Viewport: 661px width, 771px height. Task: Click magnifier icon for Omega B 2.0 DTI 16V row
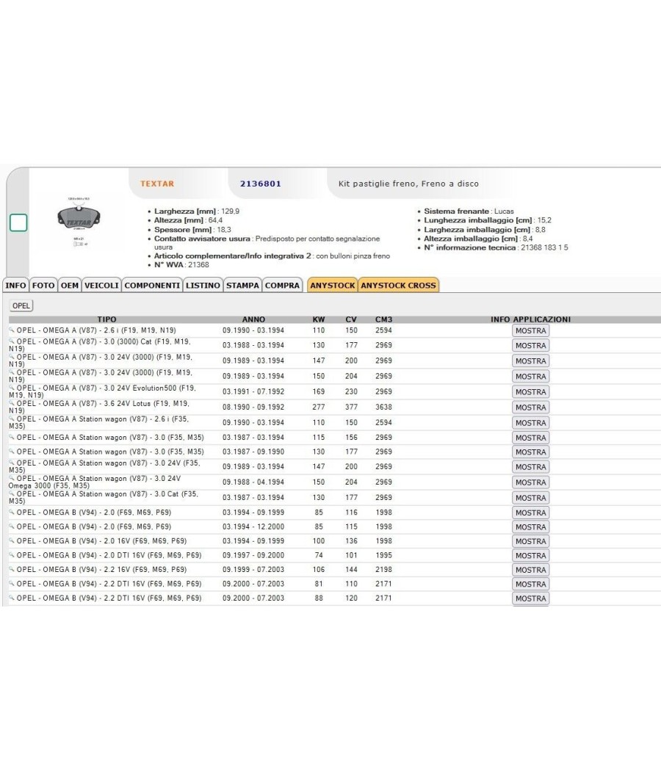point(12,554)
